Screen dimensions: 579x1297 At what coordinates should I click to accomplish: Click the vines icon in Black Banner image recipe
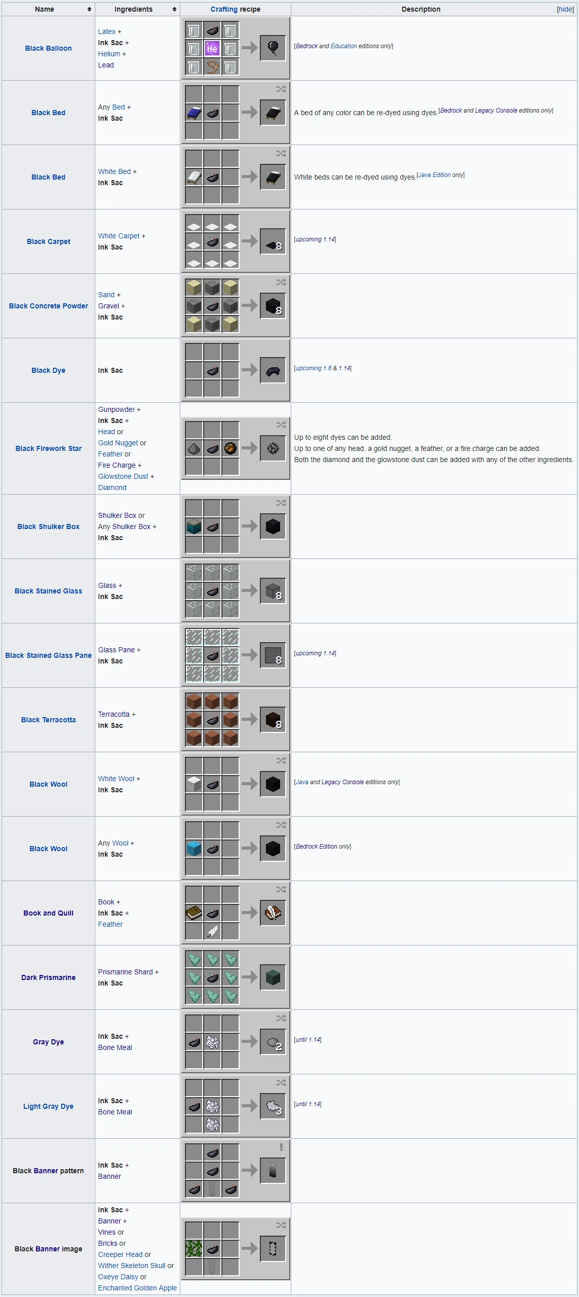194,1249
